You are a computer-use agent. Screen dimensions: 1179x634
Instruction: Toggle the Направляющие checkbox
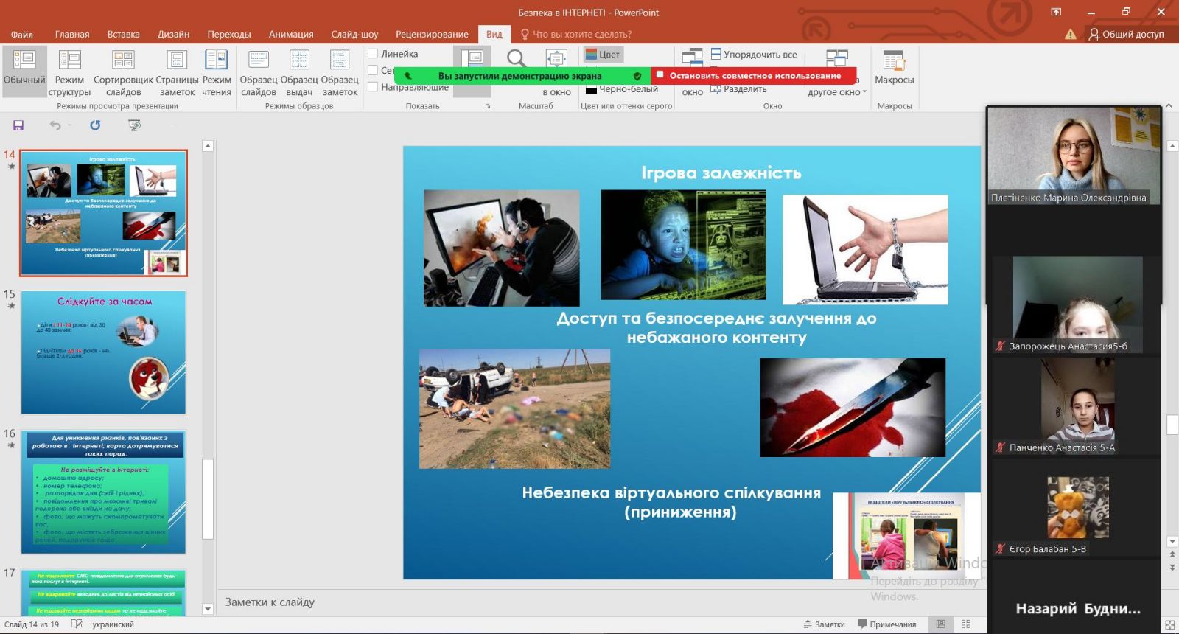pyautogui.click(x=373, y=87)
